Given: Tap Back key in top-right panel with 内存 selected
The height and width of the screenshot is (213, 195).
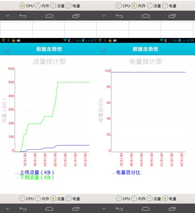Looking at the screenshot, I should [x=120, y=16].
